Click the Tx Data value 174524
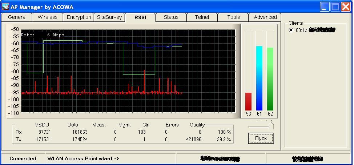Viewport: 354px width, 165px height. pyautogui.click(x=80, y=140)
